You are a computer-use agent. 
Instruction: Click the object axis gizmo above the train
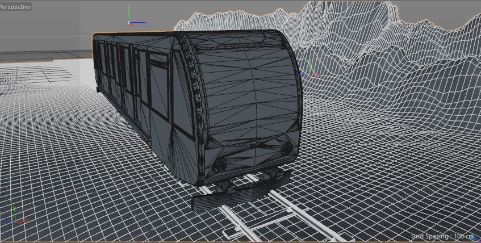point(136,16)
